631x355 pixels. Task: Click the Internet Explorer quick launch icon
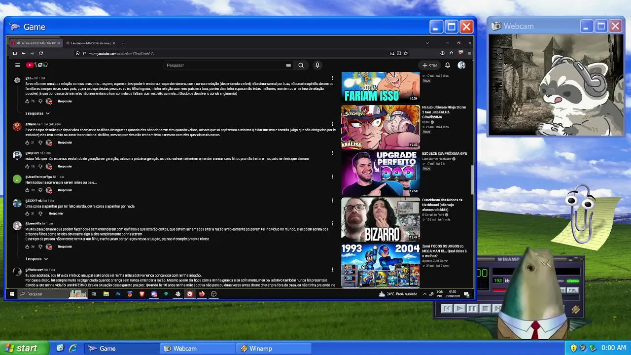(73, 348)
